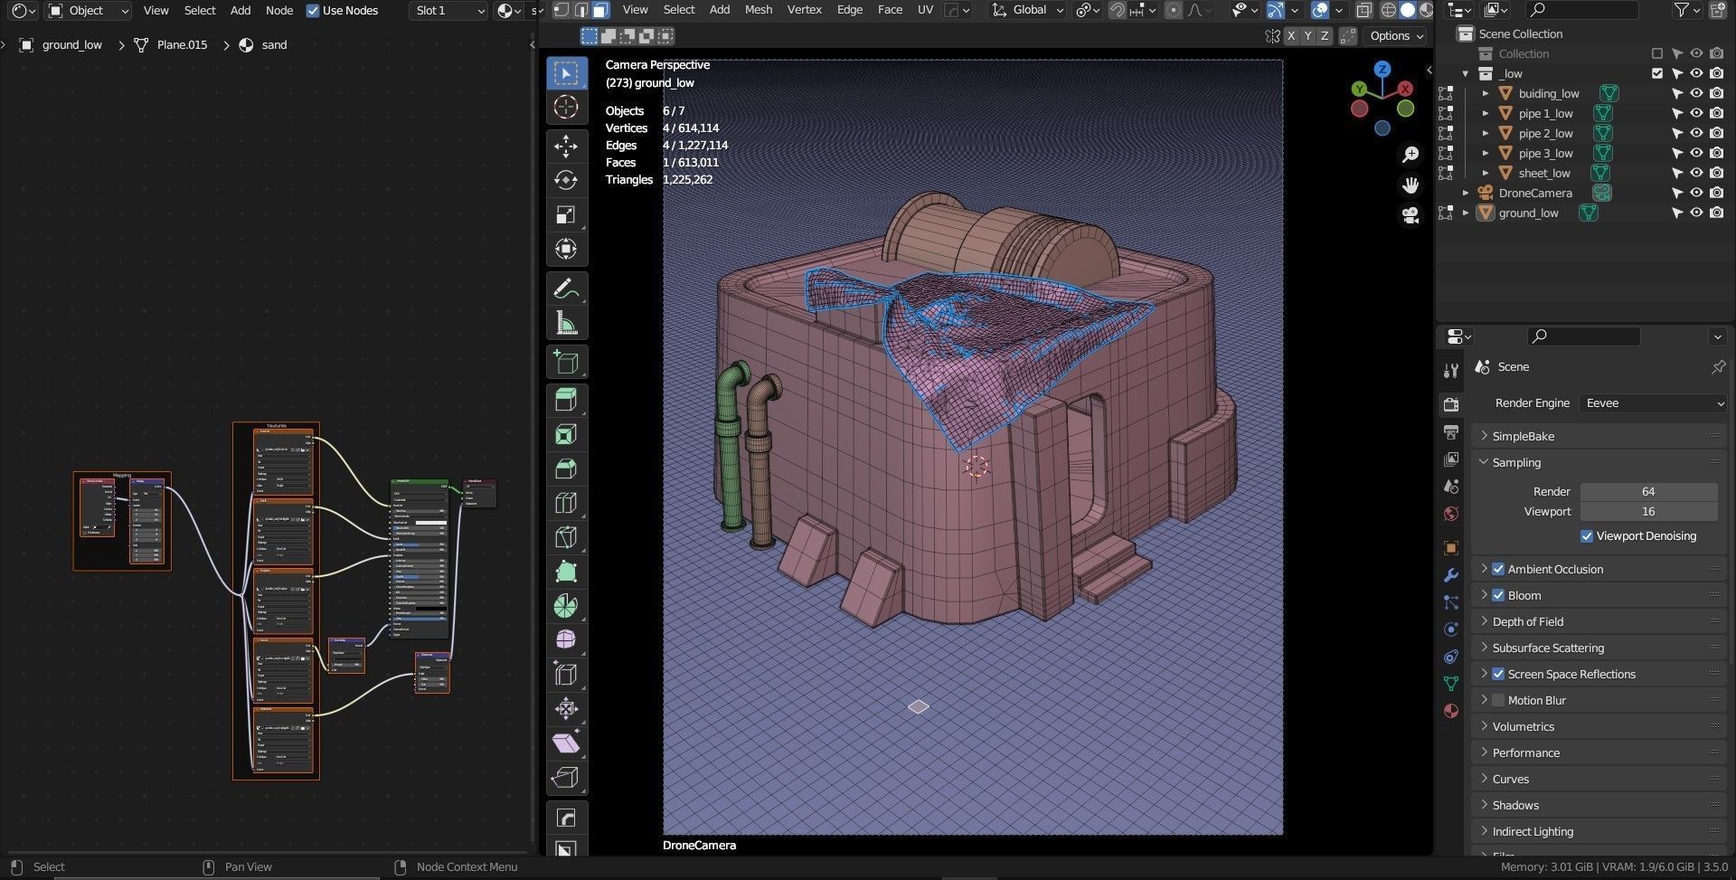Expand pipe 1_low in the outliner
Image resolution: width=1736 pixels, height=880 pixels.
1486,113
